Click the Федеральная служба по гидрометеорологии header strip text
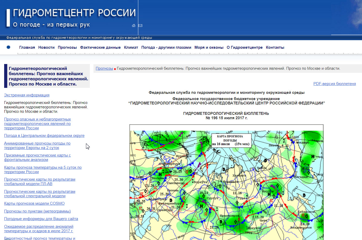The image size is (362, 240). (x=79, y=38)
